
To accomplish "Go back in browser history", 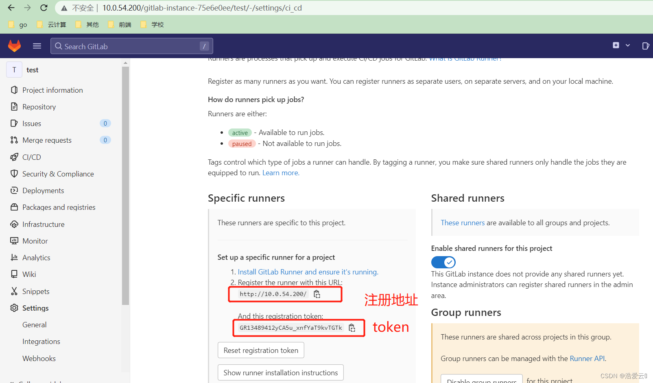I will 11,8.
